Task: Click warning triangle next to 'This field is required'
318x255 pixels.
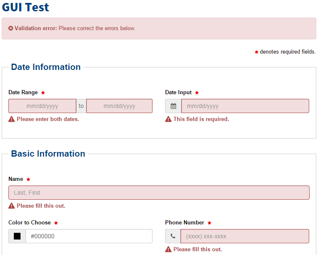Action: 168,119
